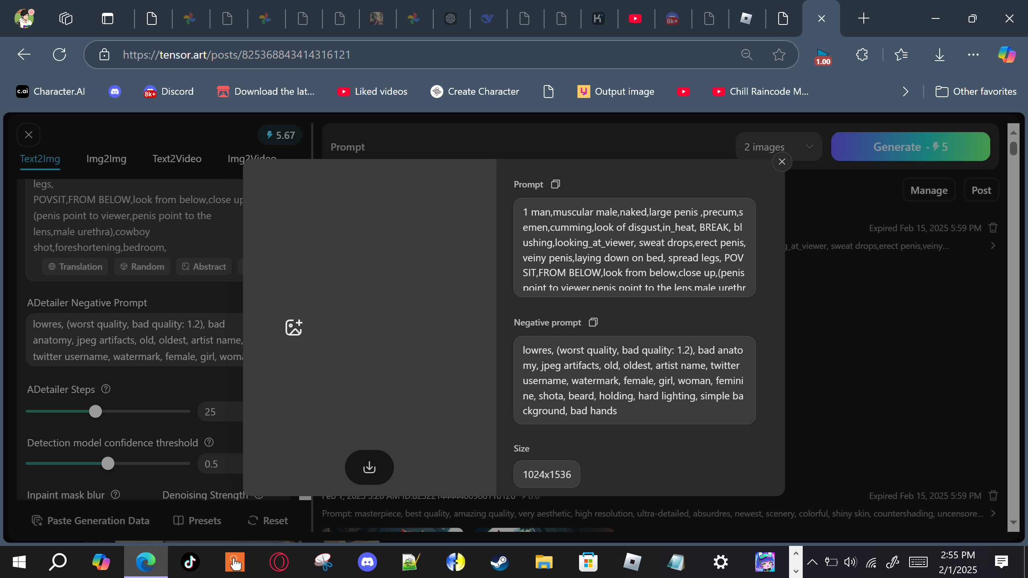
Task: Click the add image icon in the preview
Action: (294, 328)
